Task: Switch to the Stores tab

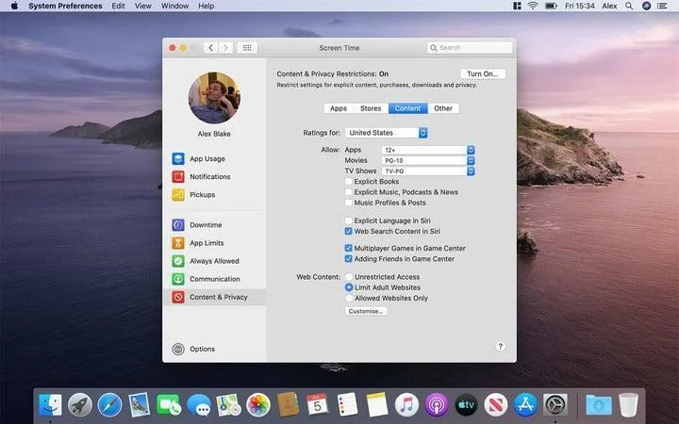Action: click(371, 108)
